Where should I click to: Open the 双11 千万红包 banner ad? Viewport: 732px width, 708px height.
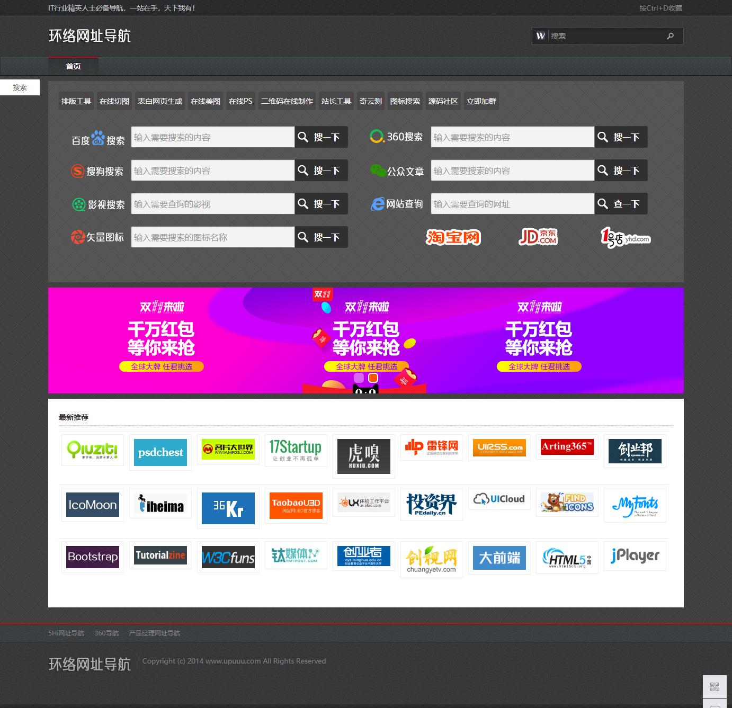coord(366,340)
